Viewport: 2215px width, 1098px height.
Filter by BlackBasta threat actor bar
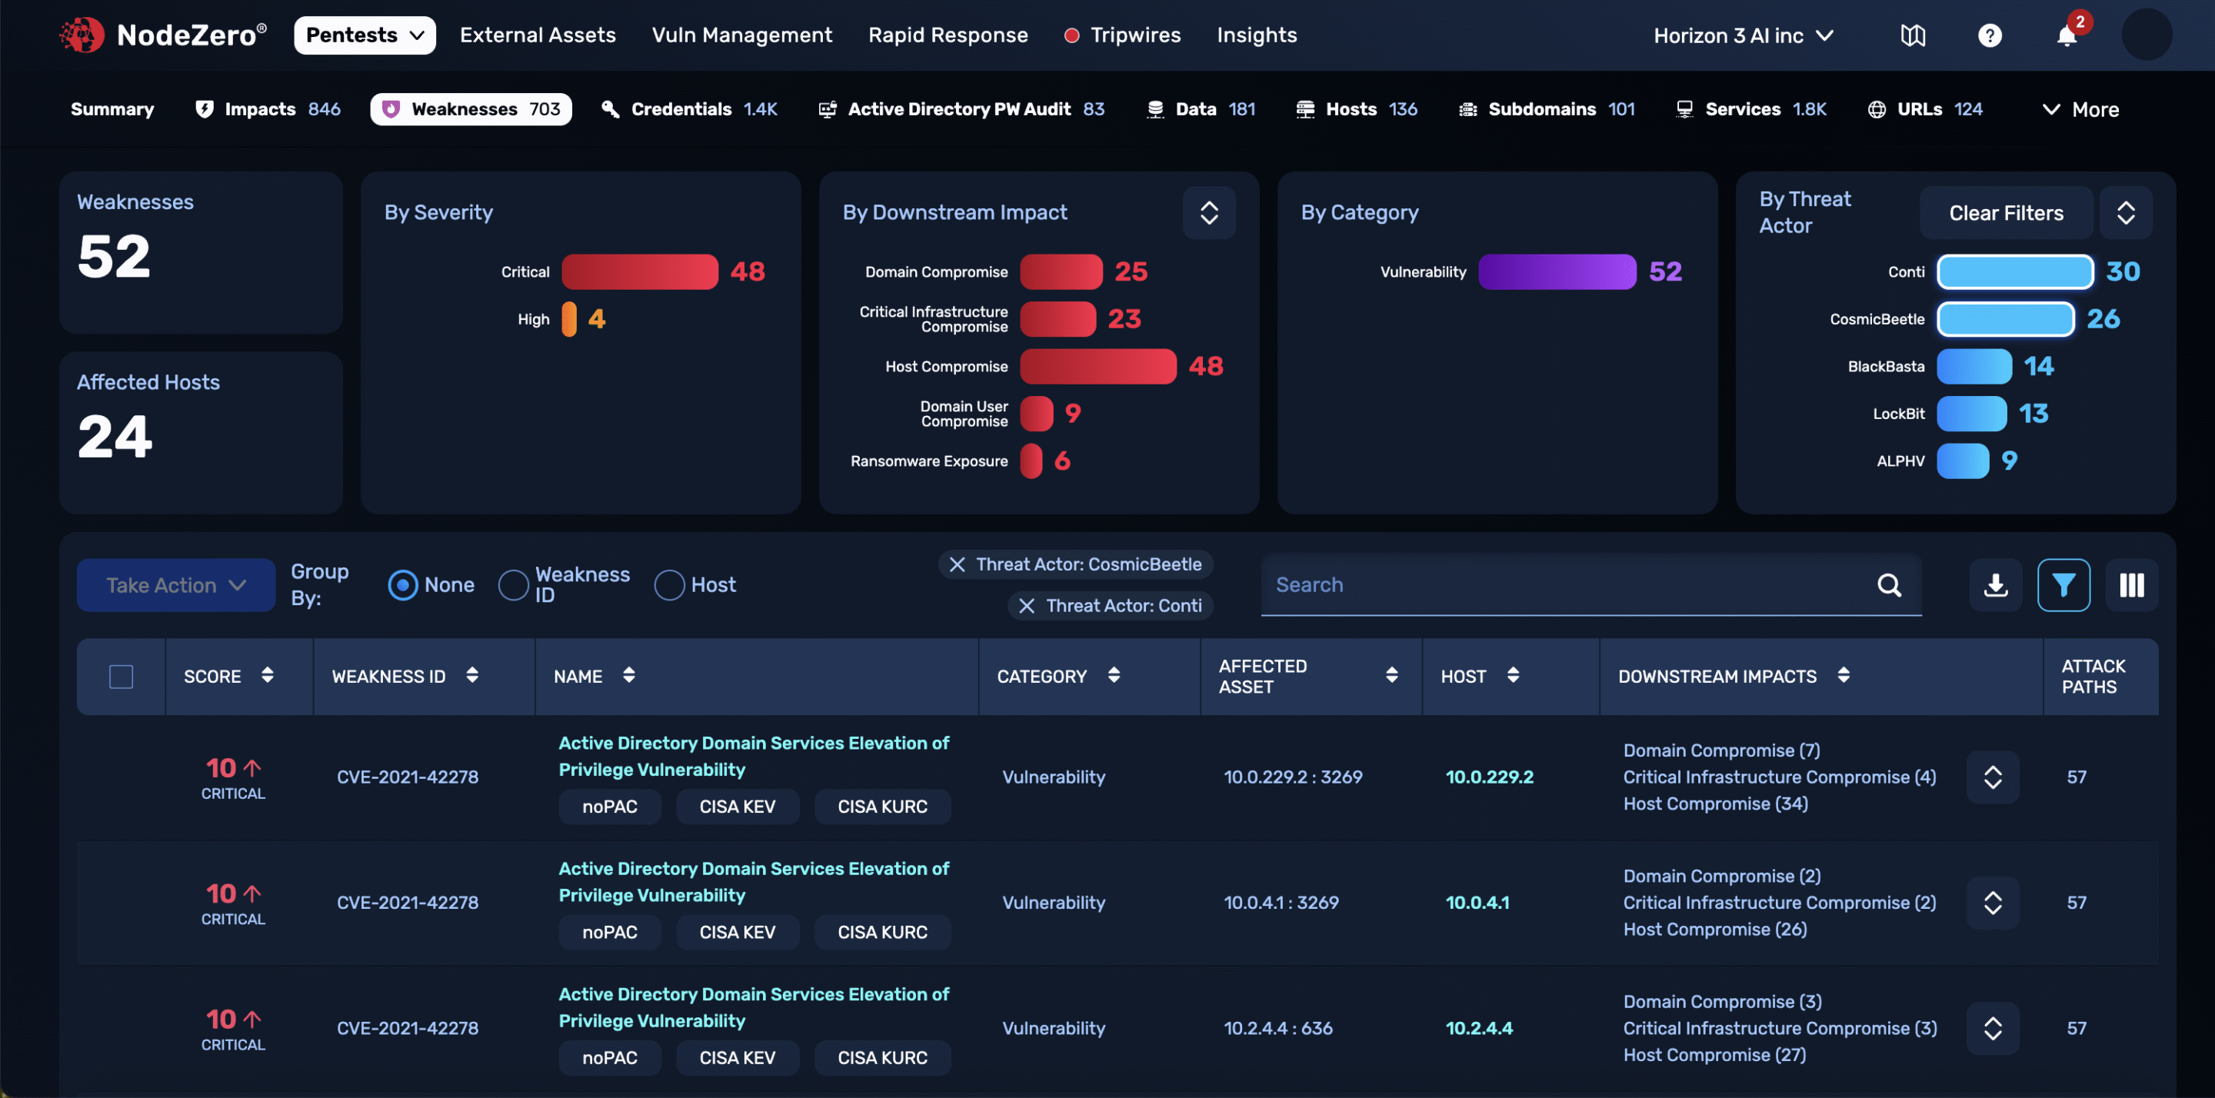click(1974, 366)
